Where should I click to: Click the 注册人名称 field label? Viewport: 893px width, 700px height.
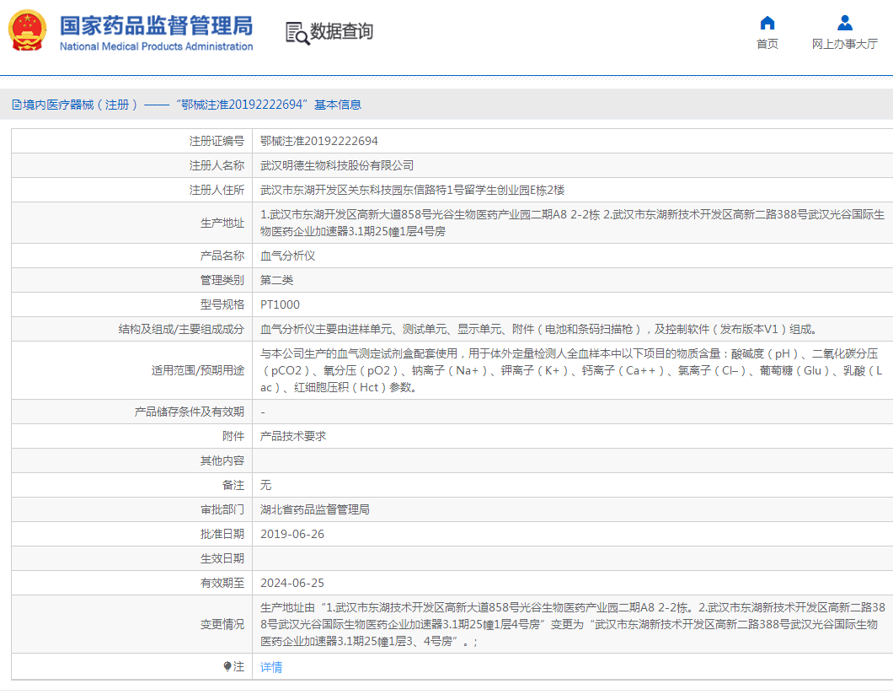[x=217, y=166]
